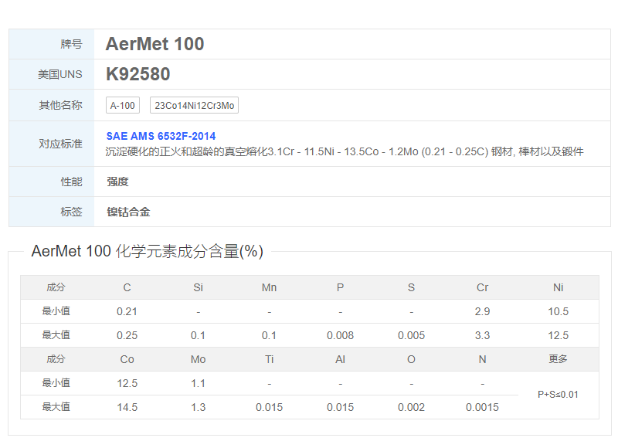The image size is (618, 448).
Task: Click the P column header
Action: pos(340,287)
